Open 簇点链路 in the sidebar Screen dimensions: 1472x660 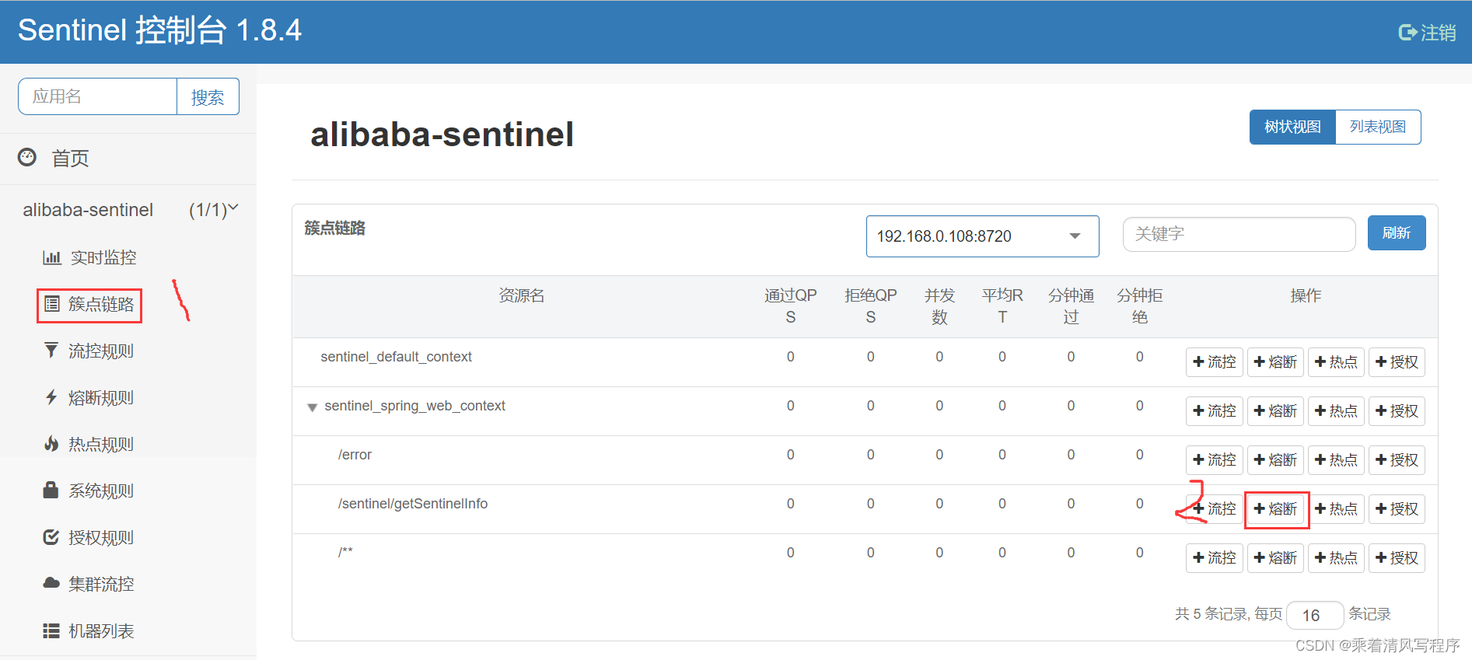point(101,304)
